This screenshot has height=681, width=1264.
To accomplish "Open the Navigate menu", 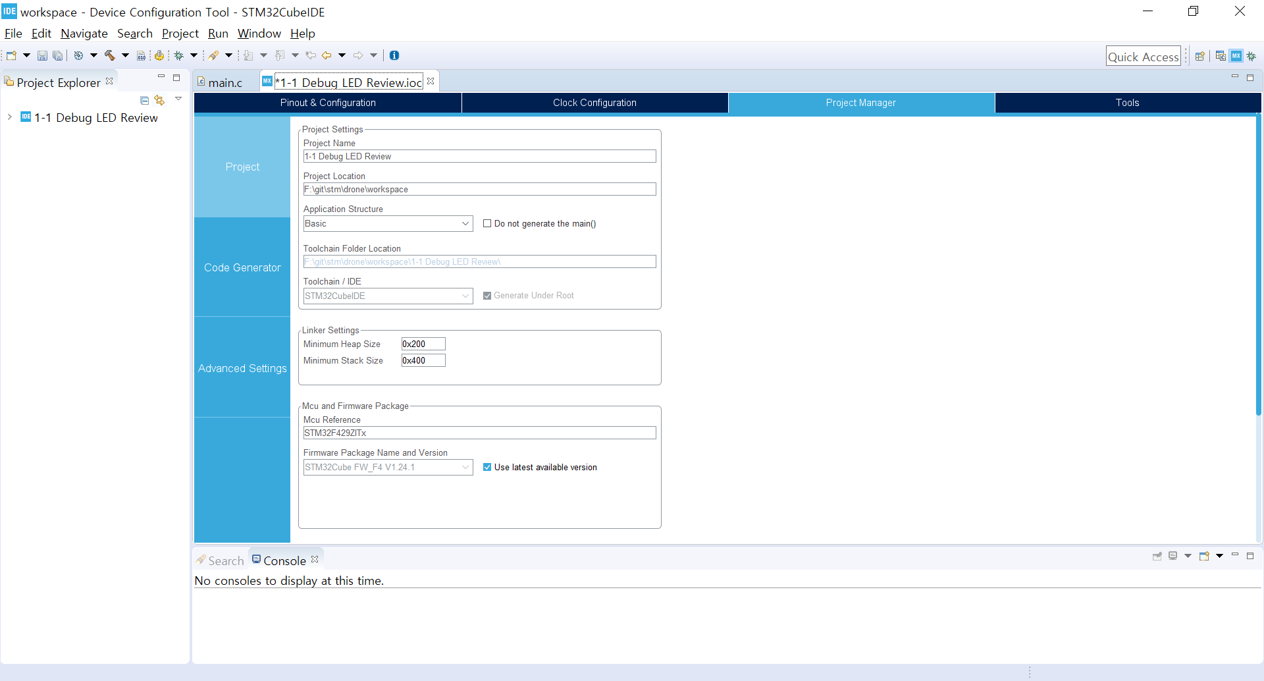I will (84, 34).
